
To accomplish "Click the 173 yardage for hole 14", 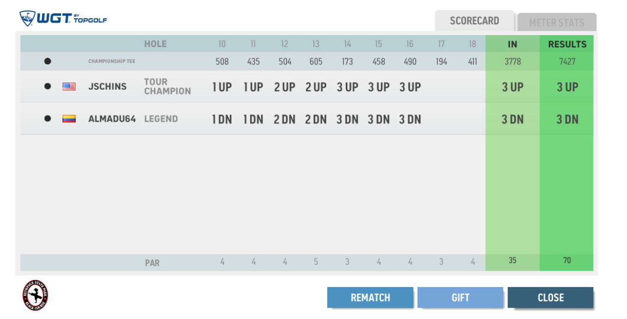I will (347, 62).
